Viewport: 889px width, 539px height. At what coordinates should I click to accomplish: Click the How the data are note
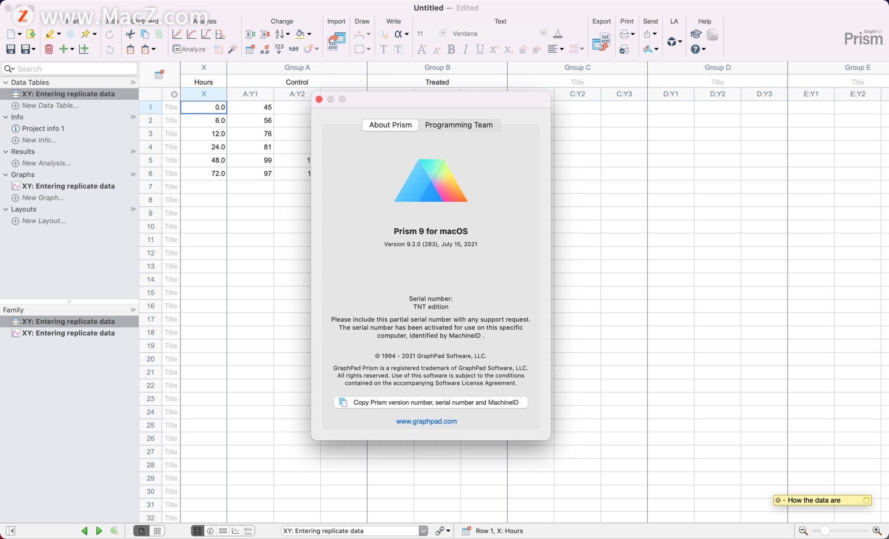point(822,500)
